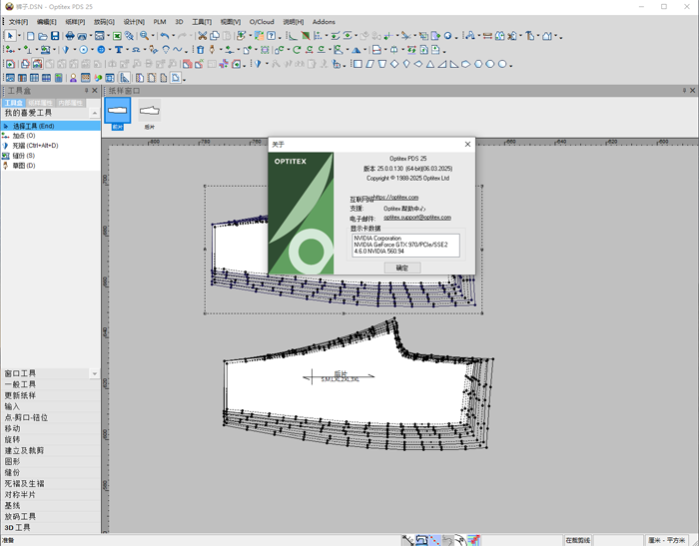Click the New file icon
Viewport: 699px width, 546px height.
(x=30, y=36)
